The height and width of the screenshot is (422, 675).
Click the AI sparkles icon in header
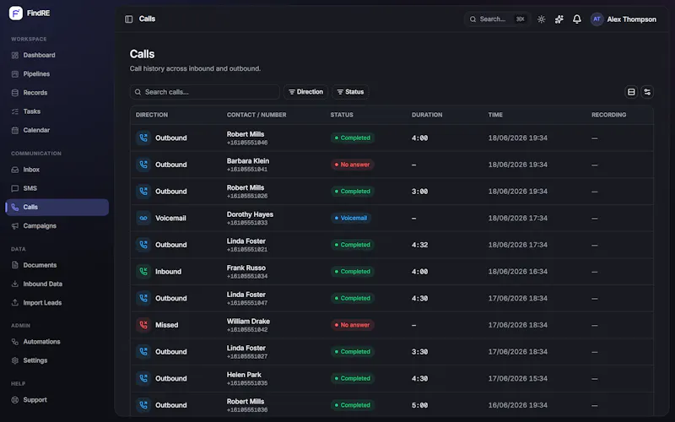click(559, 19)
